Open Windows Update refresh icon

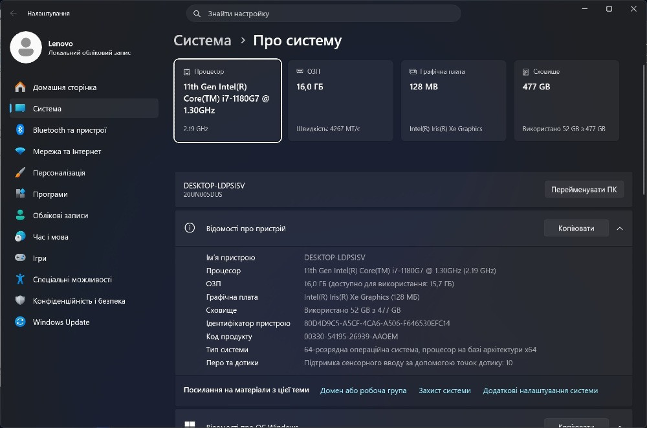(20, 322)
